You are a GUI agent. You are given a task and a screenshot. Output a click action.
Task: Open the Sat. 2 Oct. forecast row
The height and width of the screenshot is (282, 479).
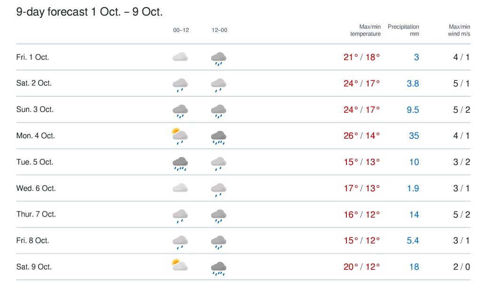coord(243,83)
